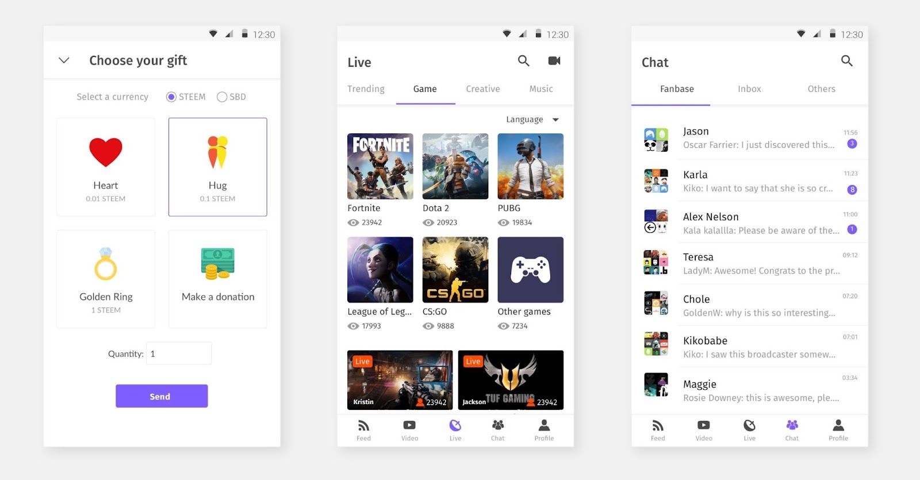Open Profile icon in Live screen nav bar
Viewport: 920px width, 480px height.
(544, 425)
